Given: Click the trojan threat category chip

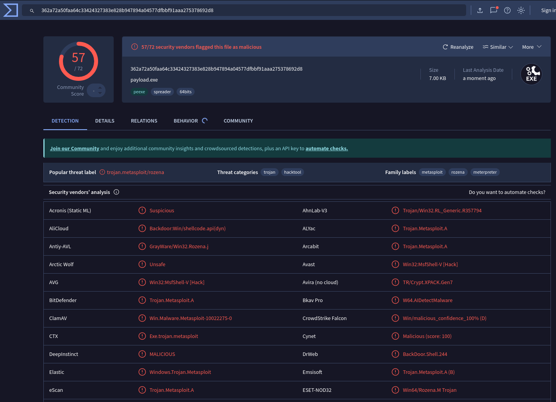Looking at the screenshot, I should (x=270, y=172).
